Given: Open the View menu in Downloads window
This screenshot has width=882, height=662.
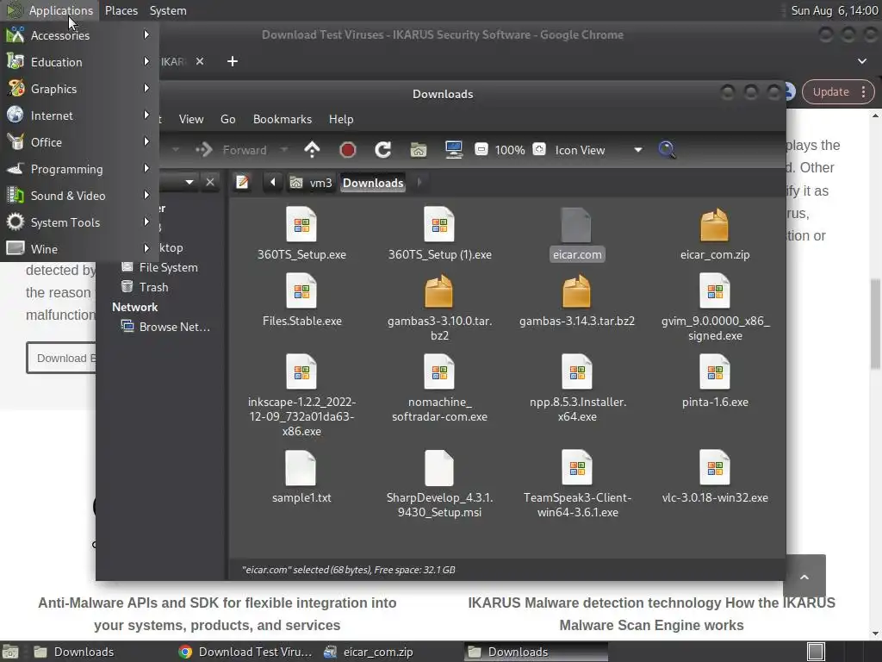Looking at the screenshot, I should pos(191,119).
